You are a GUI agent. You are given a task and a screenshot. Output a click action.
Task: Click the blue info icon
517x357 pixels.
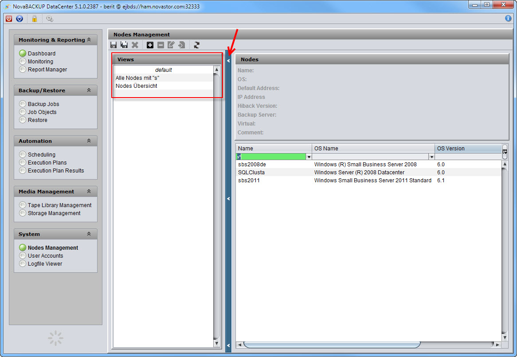click(x=508, y=19)
